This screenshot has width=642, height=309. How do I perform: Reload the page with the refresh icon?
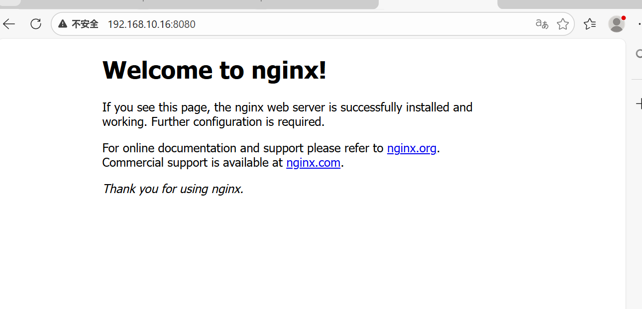point(36,24)
